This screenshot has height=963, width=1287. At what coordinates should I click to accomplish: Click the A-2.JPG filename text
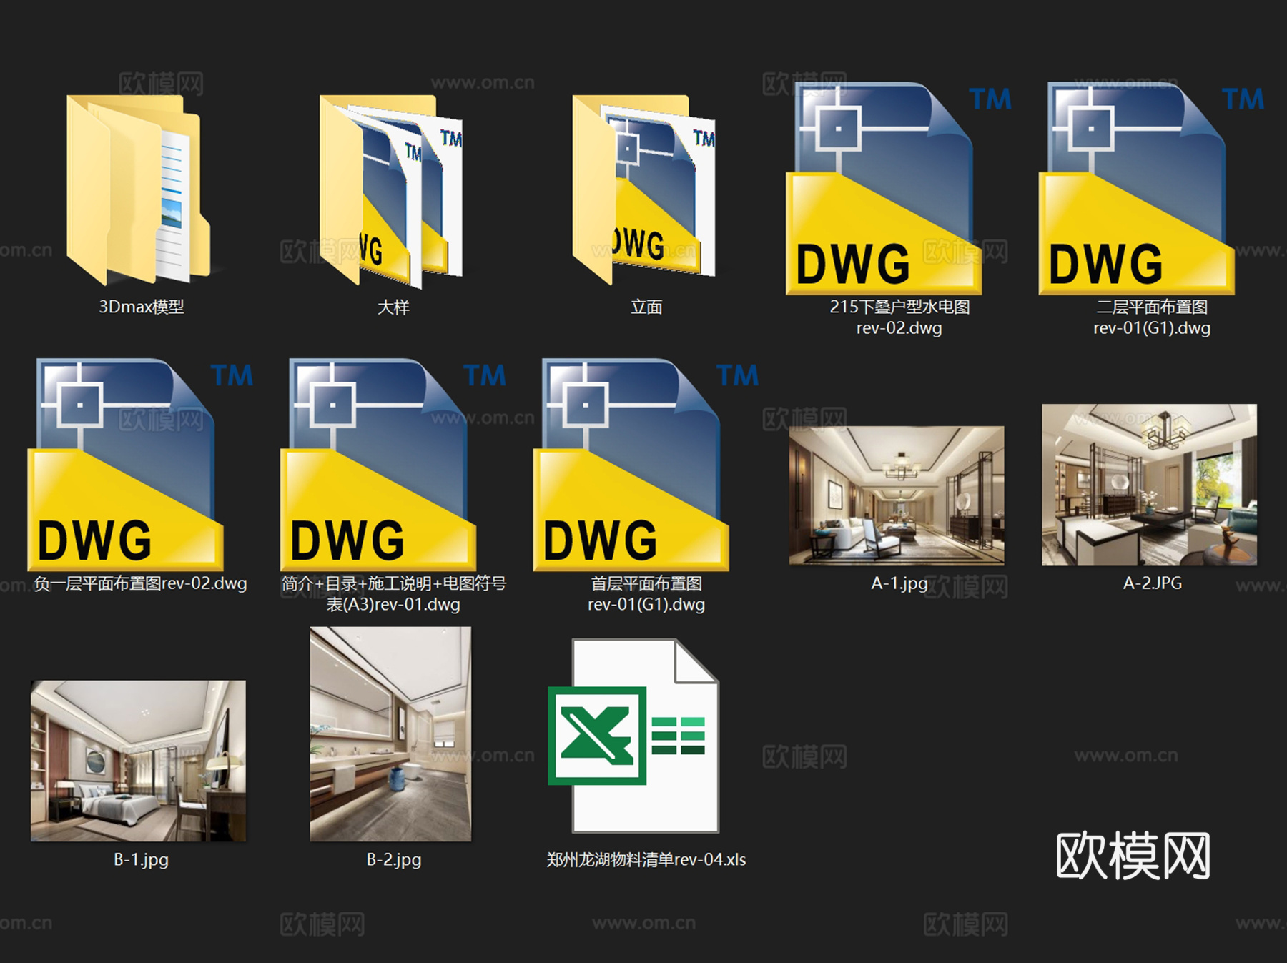pos(1152,583)
